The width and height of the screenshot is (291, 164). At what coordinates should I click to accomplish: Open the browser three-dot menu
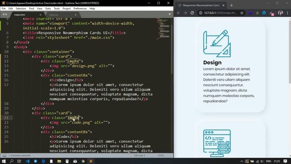(x=287, y=13)
